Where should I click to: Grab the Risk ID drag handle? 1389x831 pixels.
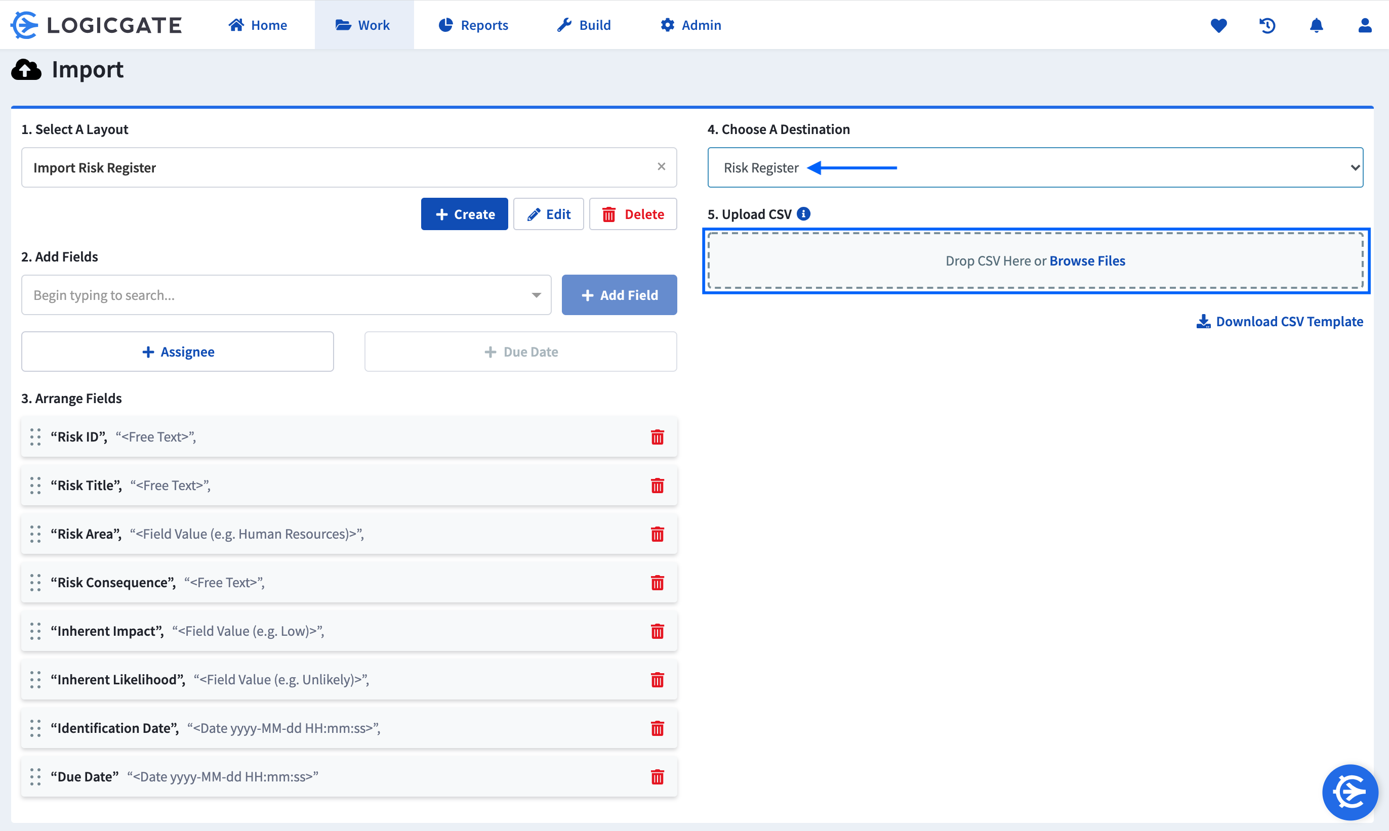35,437
